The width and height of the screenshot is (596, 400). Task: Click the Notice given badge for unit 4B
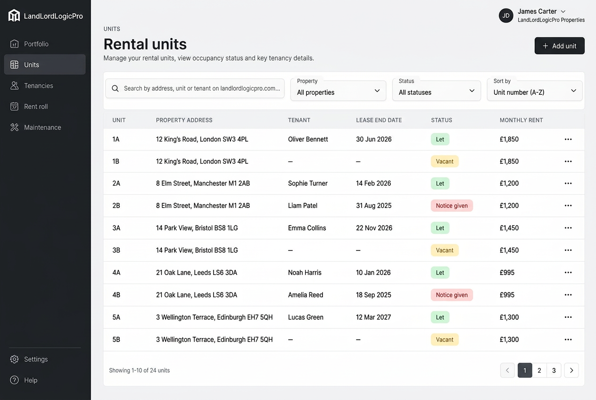coord(452,295)
